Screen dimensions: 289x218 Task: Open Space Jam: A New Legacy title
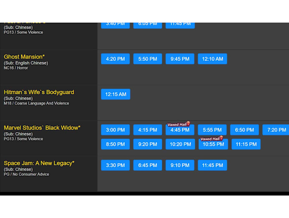pyautogui.click(x=39, y=163)
